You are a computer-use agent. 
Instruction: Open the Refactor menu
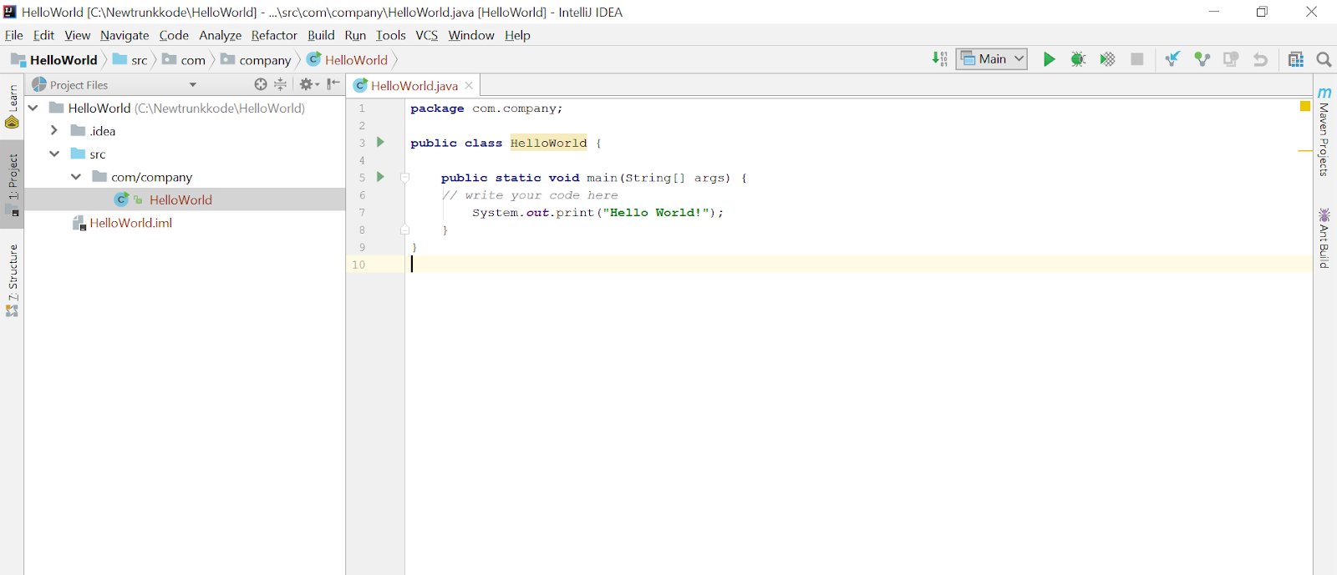[274, 35]
